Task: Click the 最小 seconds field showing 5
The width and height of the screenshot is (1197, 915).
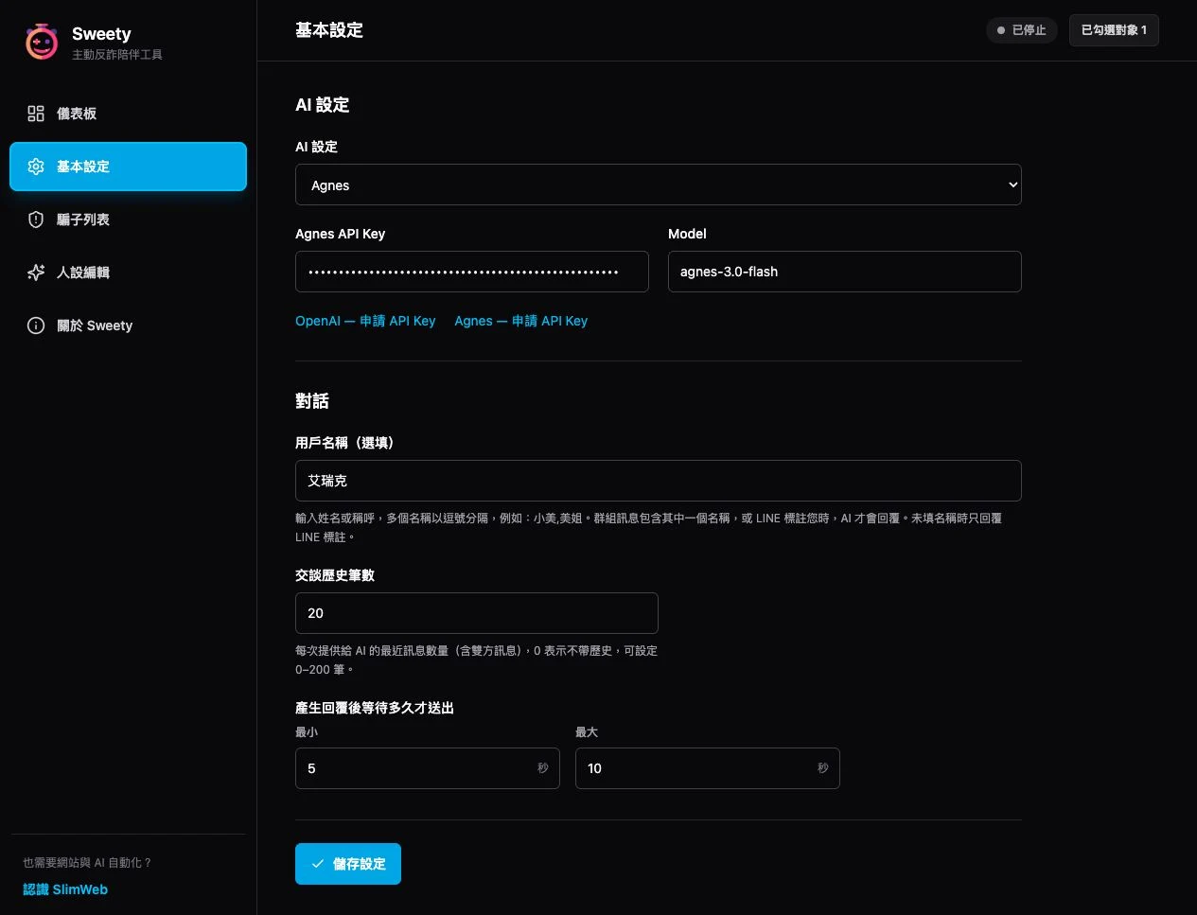Action: click(427, 768)
